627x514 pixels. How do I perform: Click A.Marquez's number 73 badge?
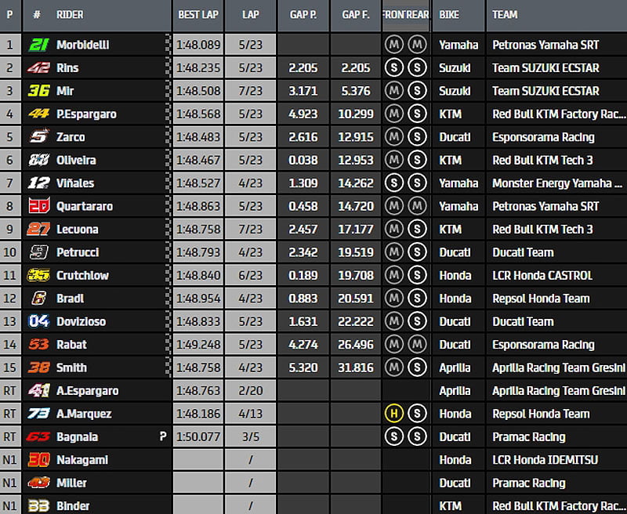(x=38, y=414)
